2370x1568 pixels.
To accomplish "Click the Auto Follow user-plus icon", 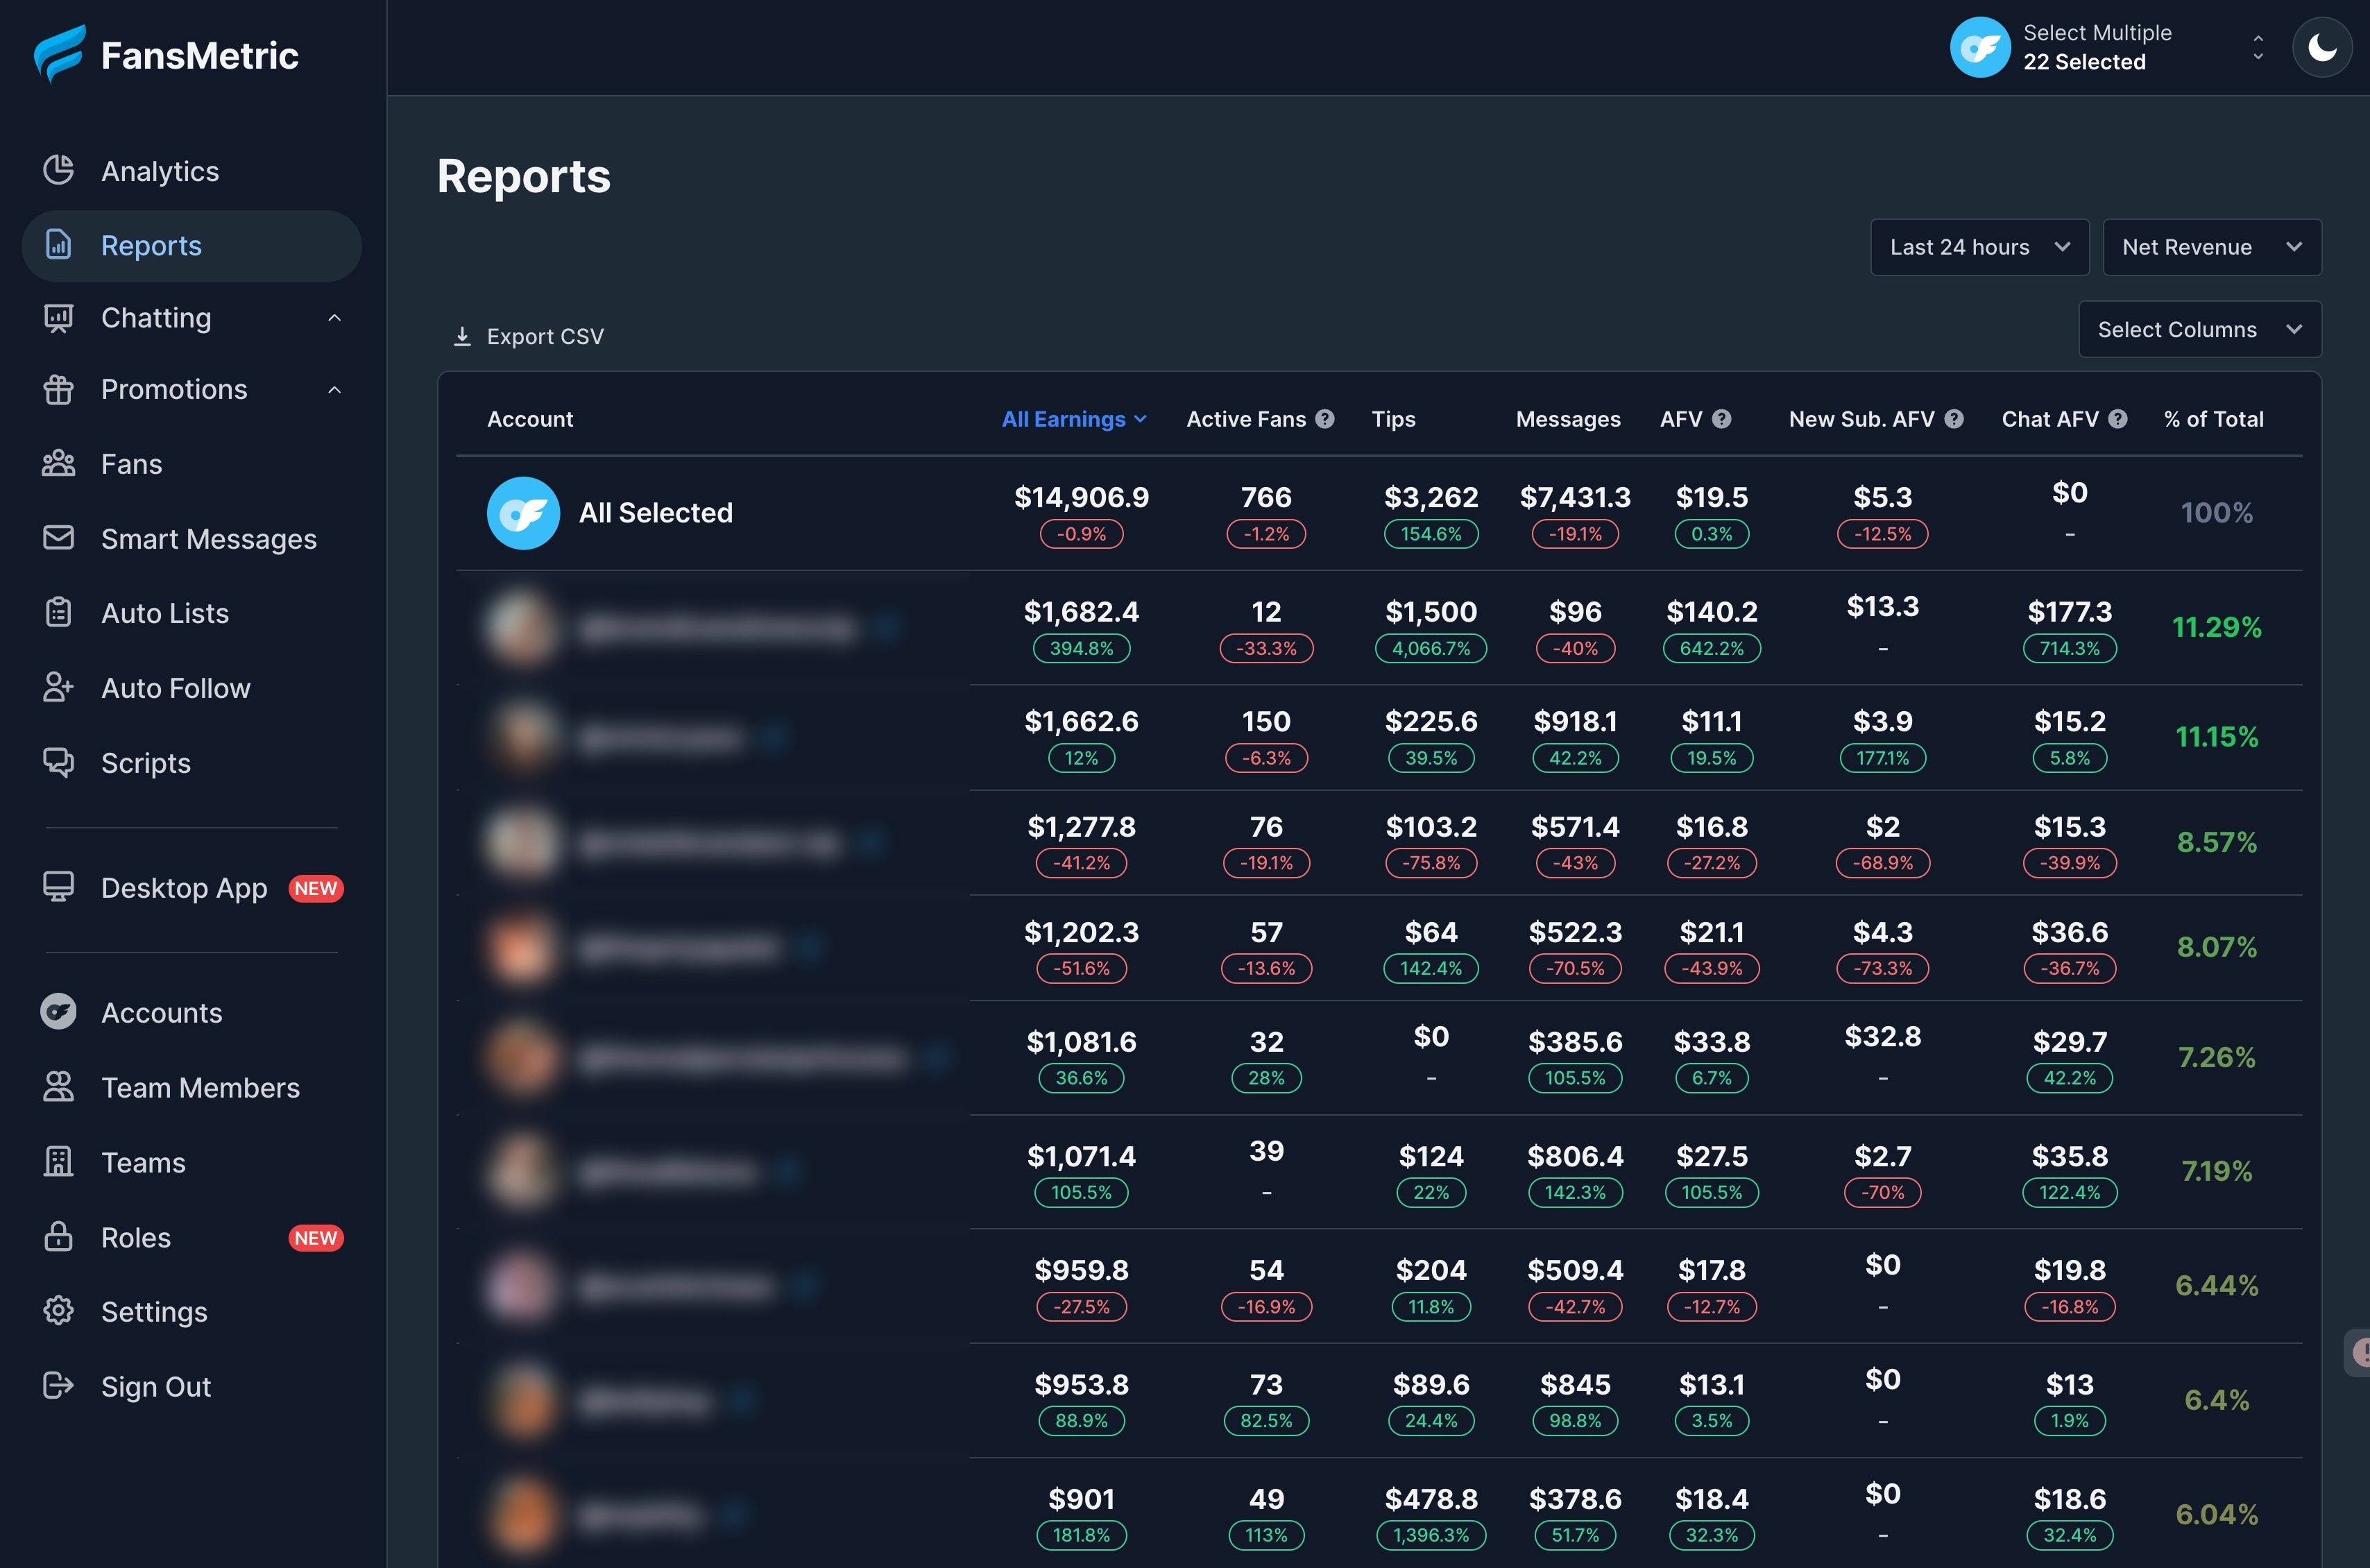I will point(59,687).
